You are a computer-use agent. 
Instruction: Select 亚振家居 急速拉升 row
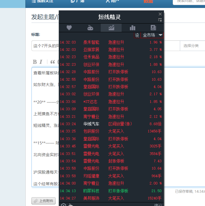coord(111,50)
